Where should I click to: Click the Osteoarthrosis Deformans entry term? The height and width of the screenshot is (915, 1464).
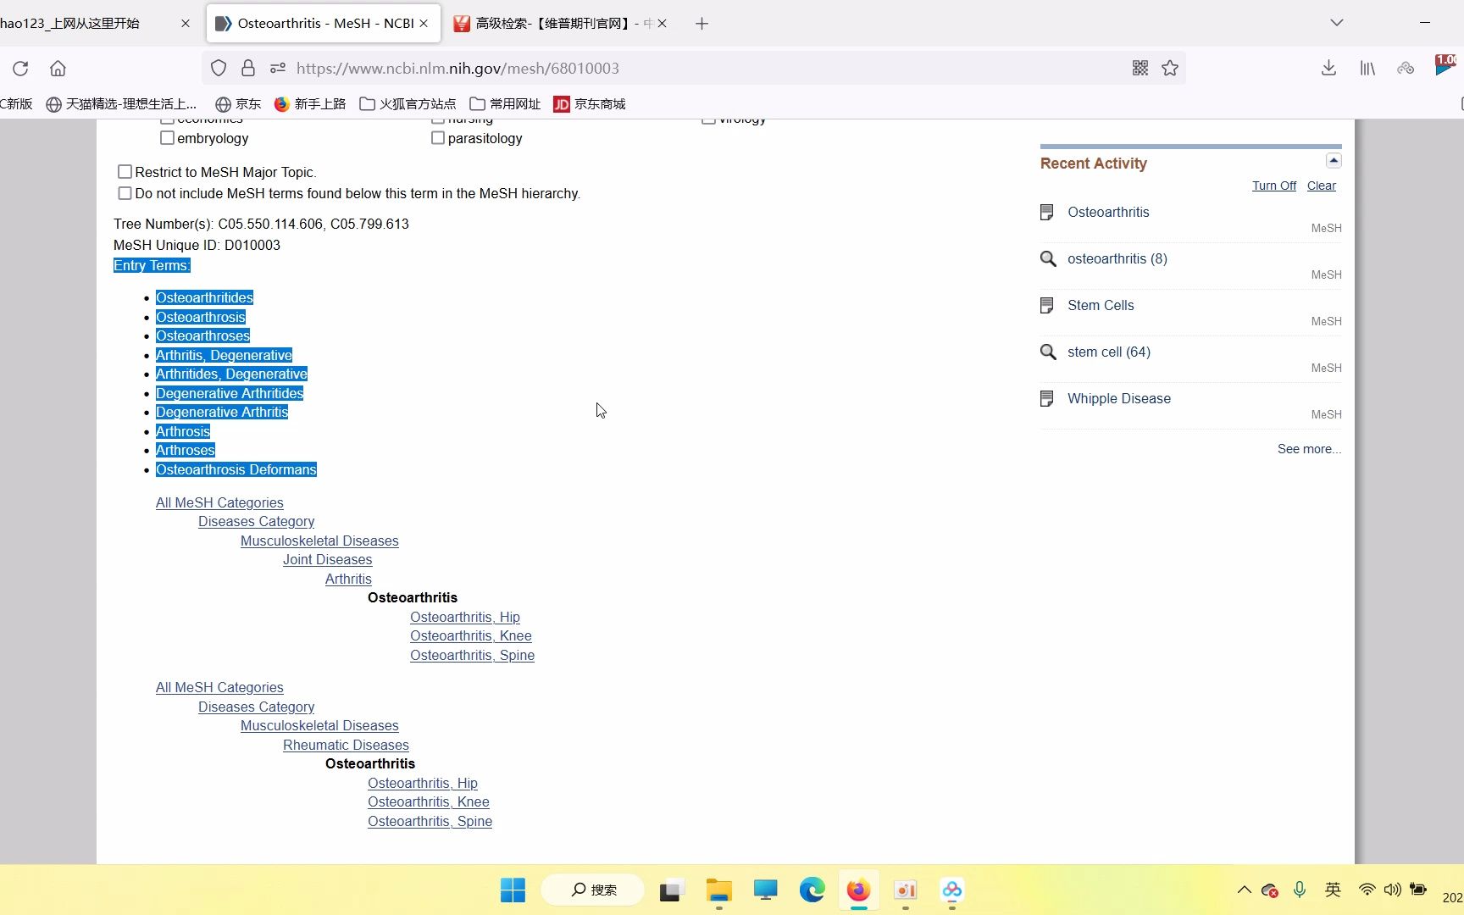[236, 470]
